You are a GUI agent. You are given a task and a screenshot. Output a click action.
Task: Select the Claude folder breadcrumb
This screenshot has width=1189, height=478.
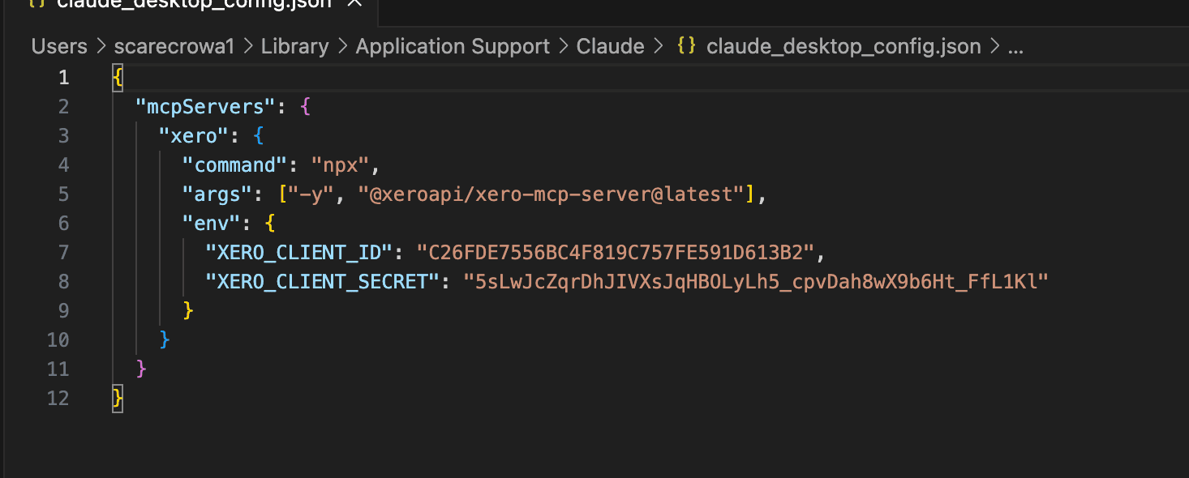(610, 47)
